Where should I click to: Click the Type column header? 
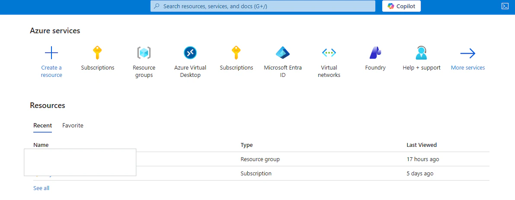click(x=246, y=145)
